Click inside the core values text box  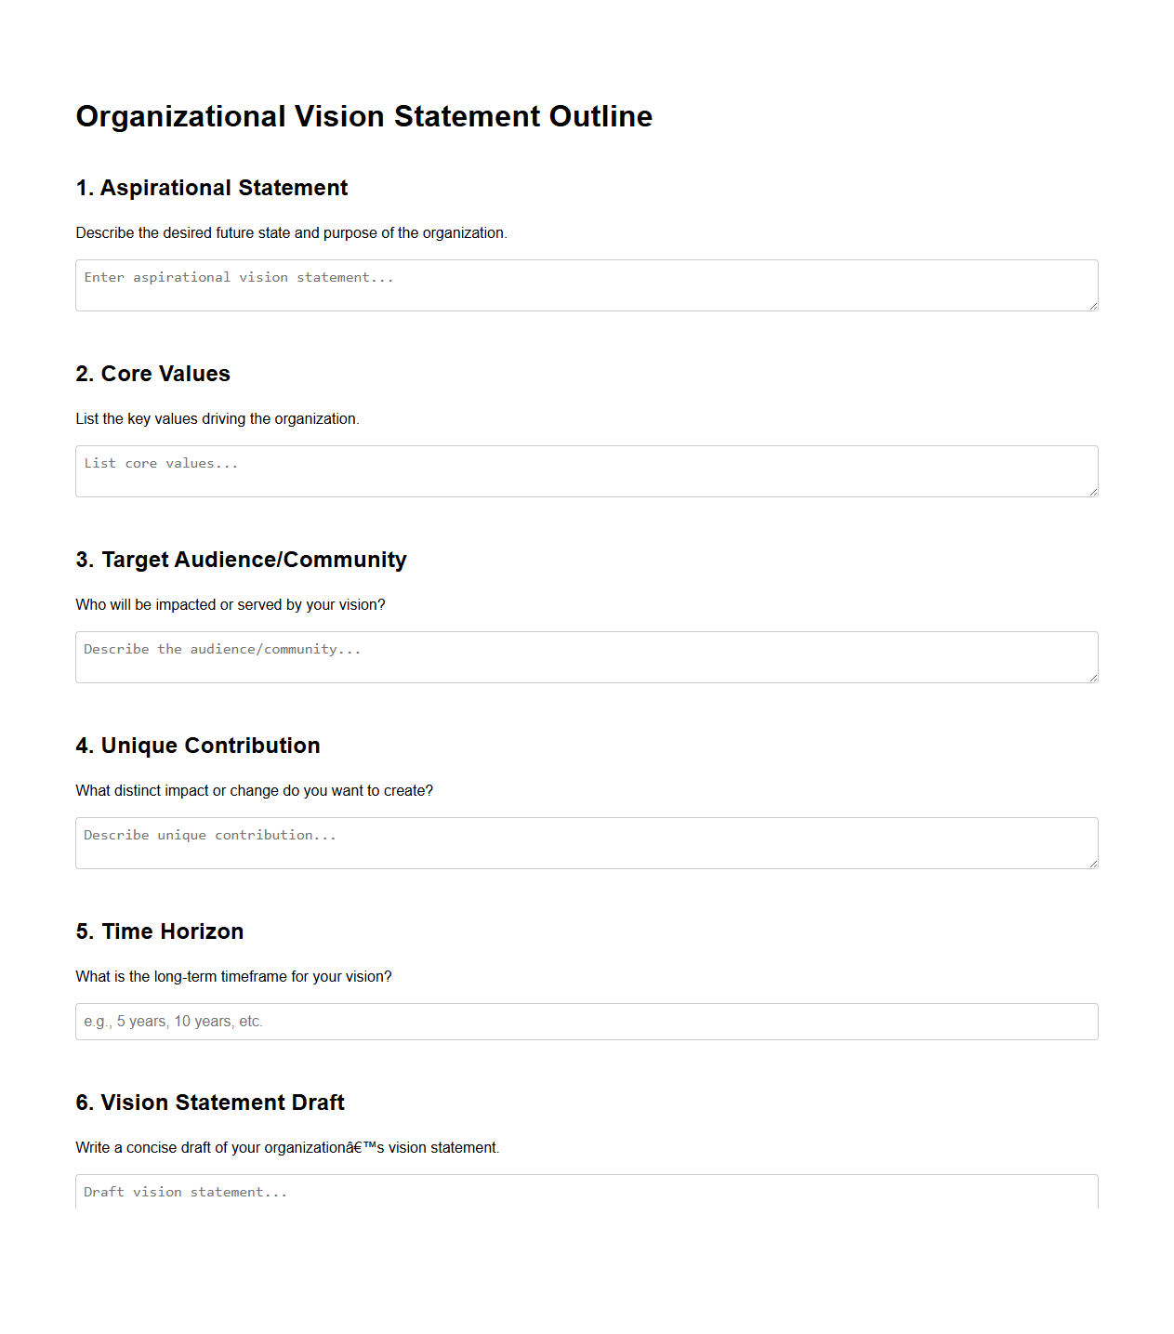[586, 470]
